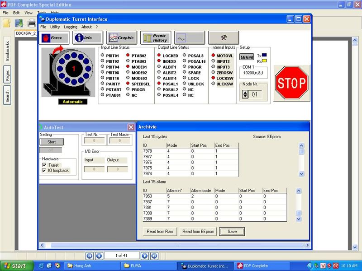Screen dimensions: 362x271
Task: Open the Utility menu
Action: tap(55, 27)
